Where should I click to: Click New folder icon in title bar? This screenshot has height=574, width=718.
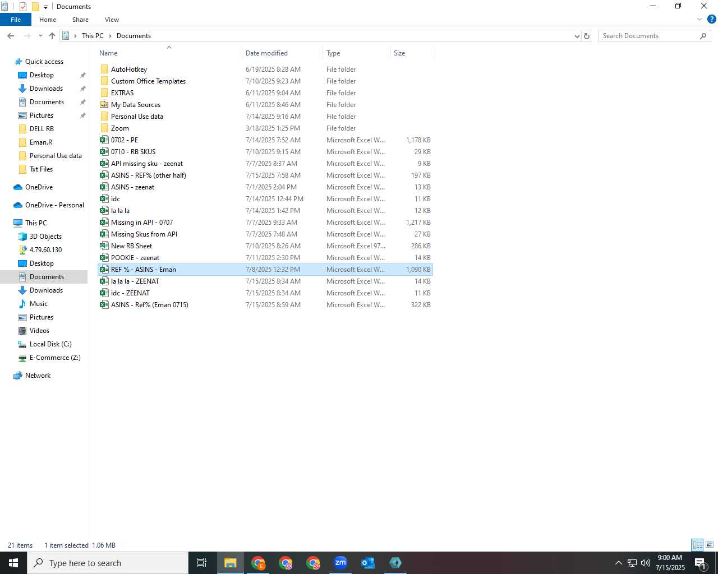(x=35, y=7)
